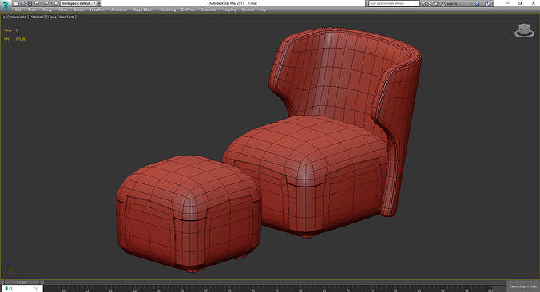
Task: Open the Graph Editors menu
Action: coord(143,10)
